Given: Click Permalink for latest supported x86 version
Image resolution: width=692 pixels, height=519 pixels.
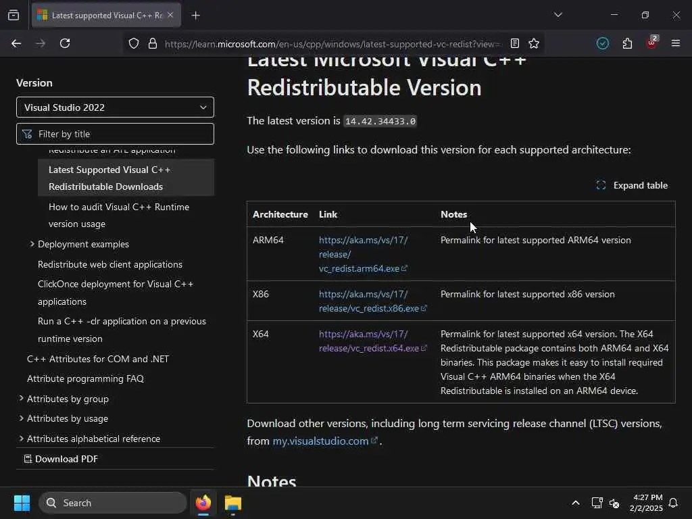Looking at the screenshot, I should [527, 294].
